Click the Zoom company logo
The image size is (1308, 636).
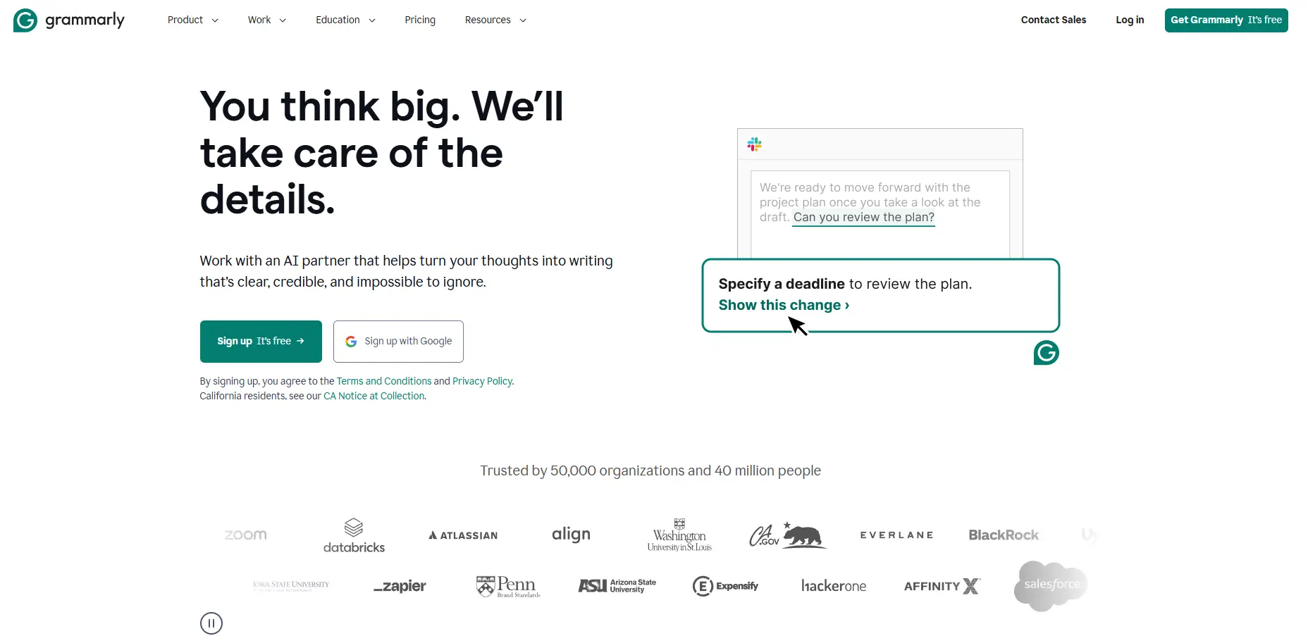click(245, 535)
